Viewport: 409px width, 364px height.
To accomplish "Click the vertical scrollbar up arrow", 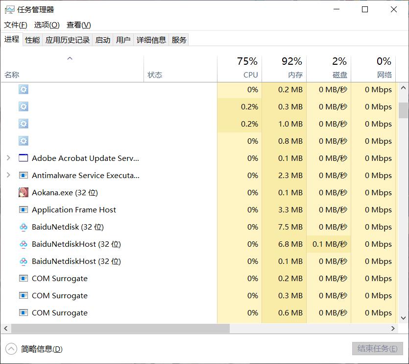I will pos(403,88).
